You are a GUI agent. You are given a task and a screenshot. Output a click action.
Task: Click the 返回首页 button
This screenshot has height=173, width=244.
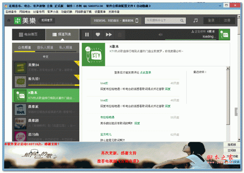47,20
